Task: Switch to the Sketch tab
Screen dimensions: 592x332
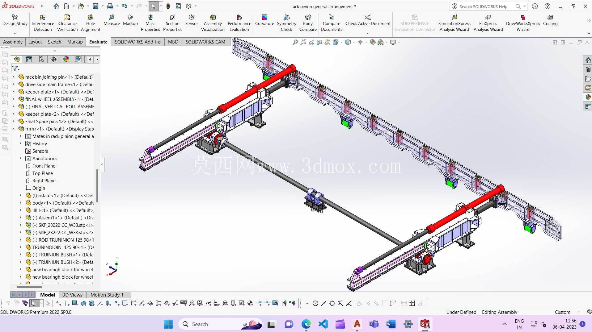Action: 54,42
